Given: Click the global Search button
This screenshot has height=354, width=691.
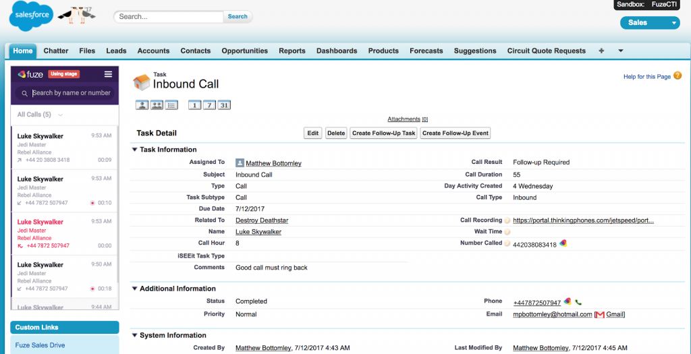Looking at the screenshot, I should (238, 17).
